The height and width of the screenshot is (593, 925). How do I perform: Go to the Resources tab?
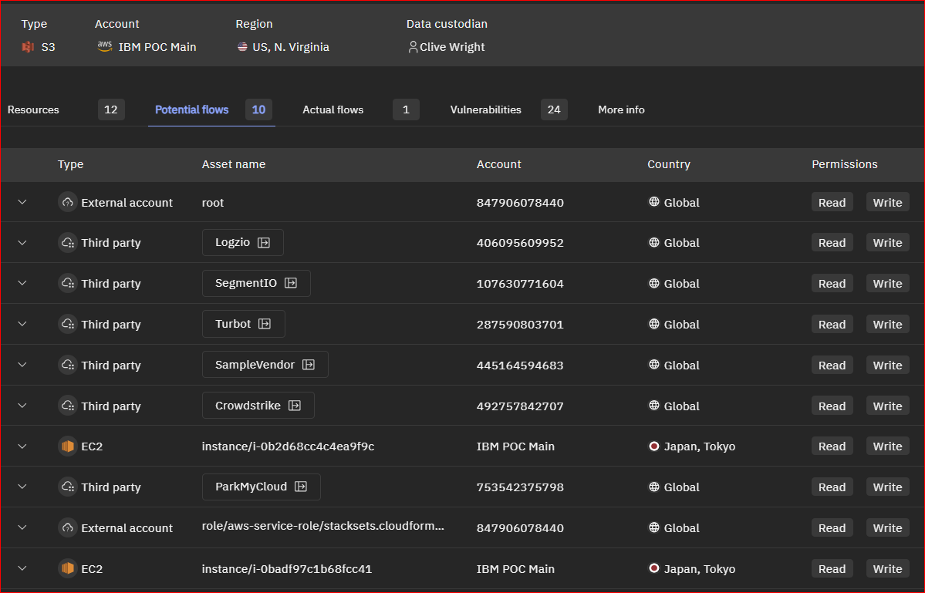pos(33,110)
